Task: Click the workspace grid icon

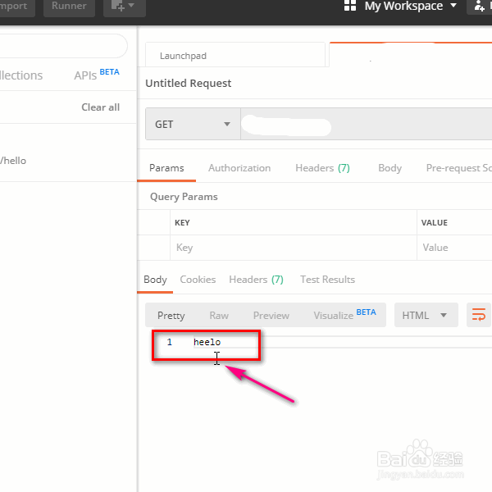Action: [x=350, y=6]
